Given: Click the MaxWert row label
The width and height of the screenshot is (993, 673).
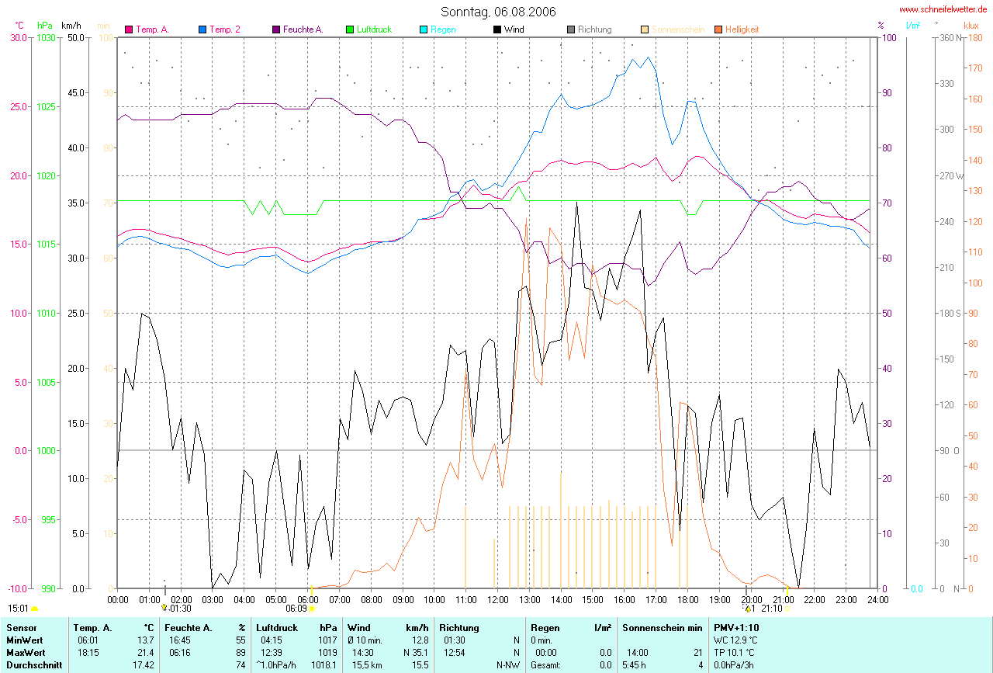Looking at the screenshot, I should click(25, 653).
